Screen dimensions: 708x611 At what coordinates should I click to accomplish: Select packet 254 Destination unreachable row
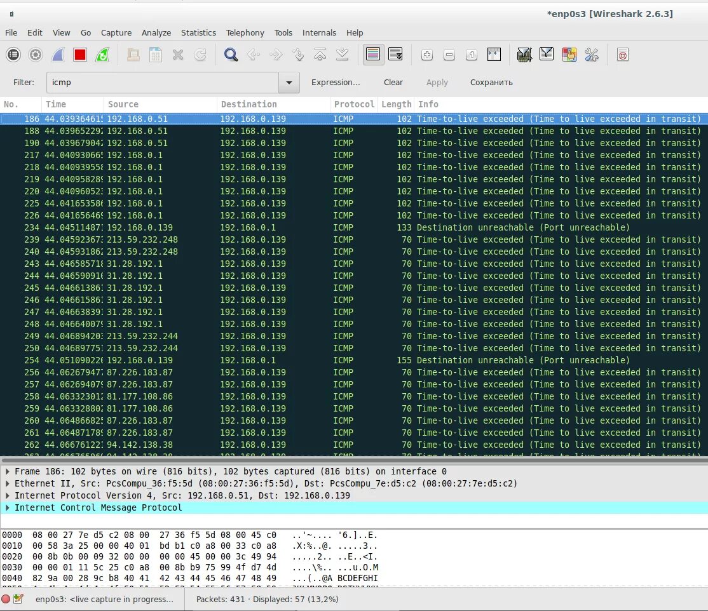pos(354,360)
